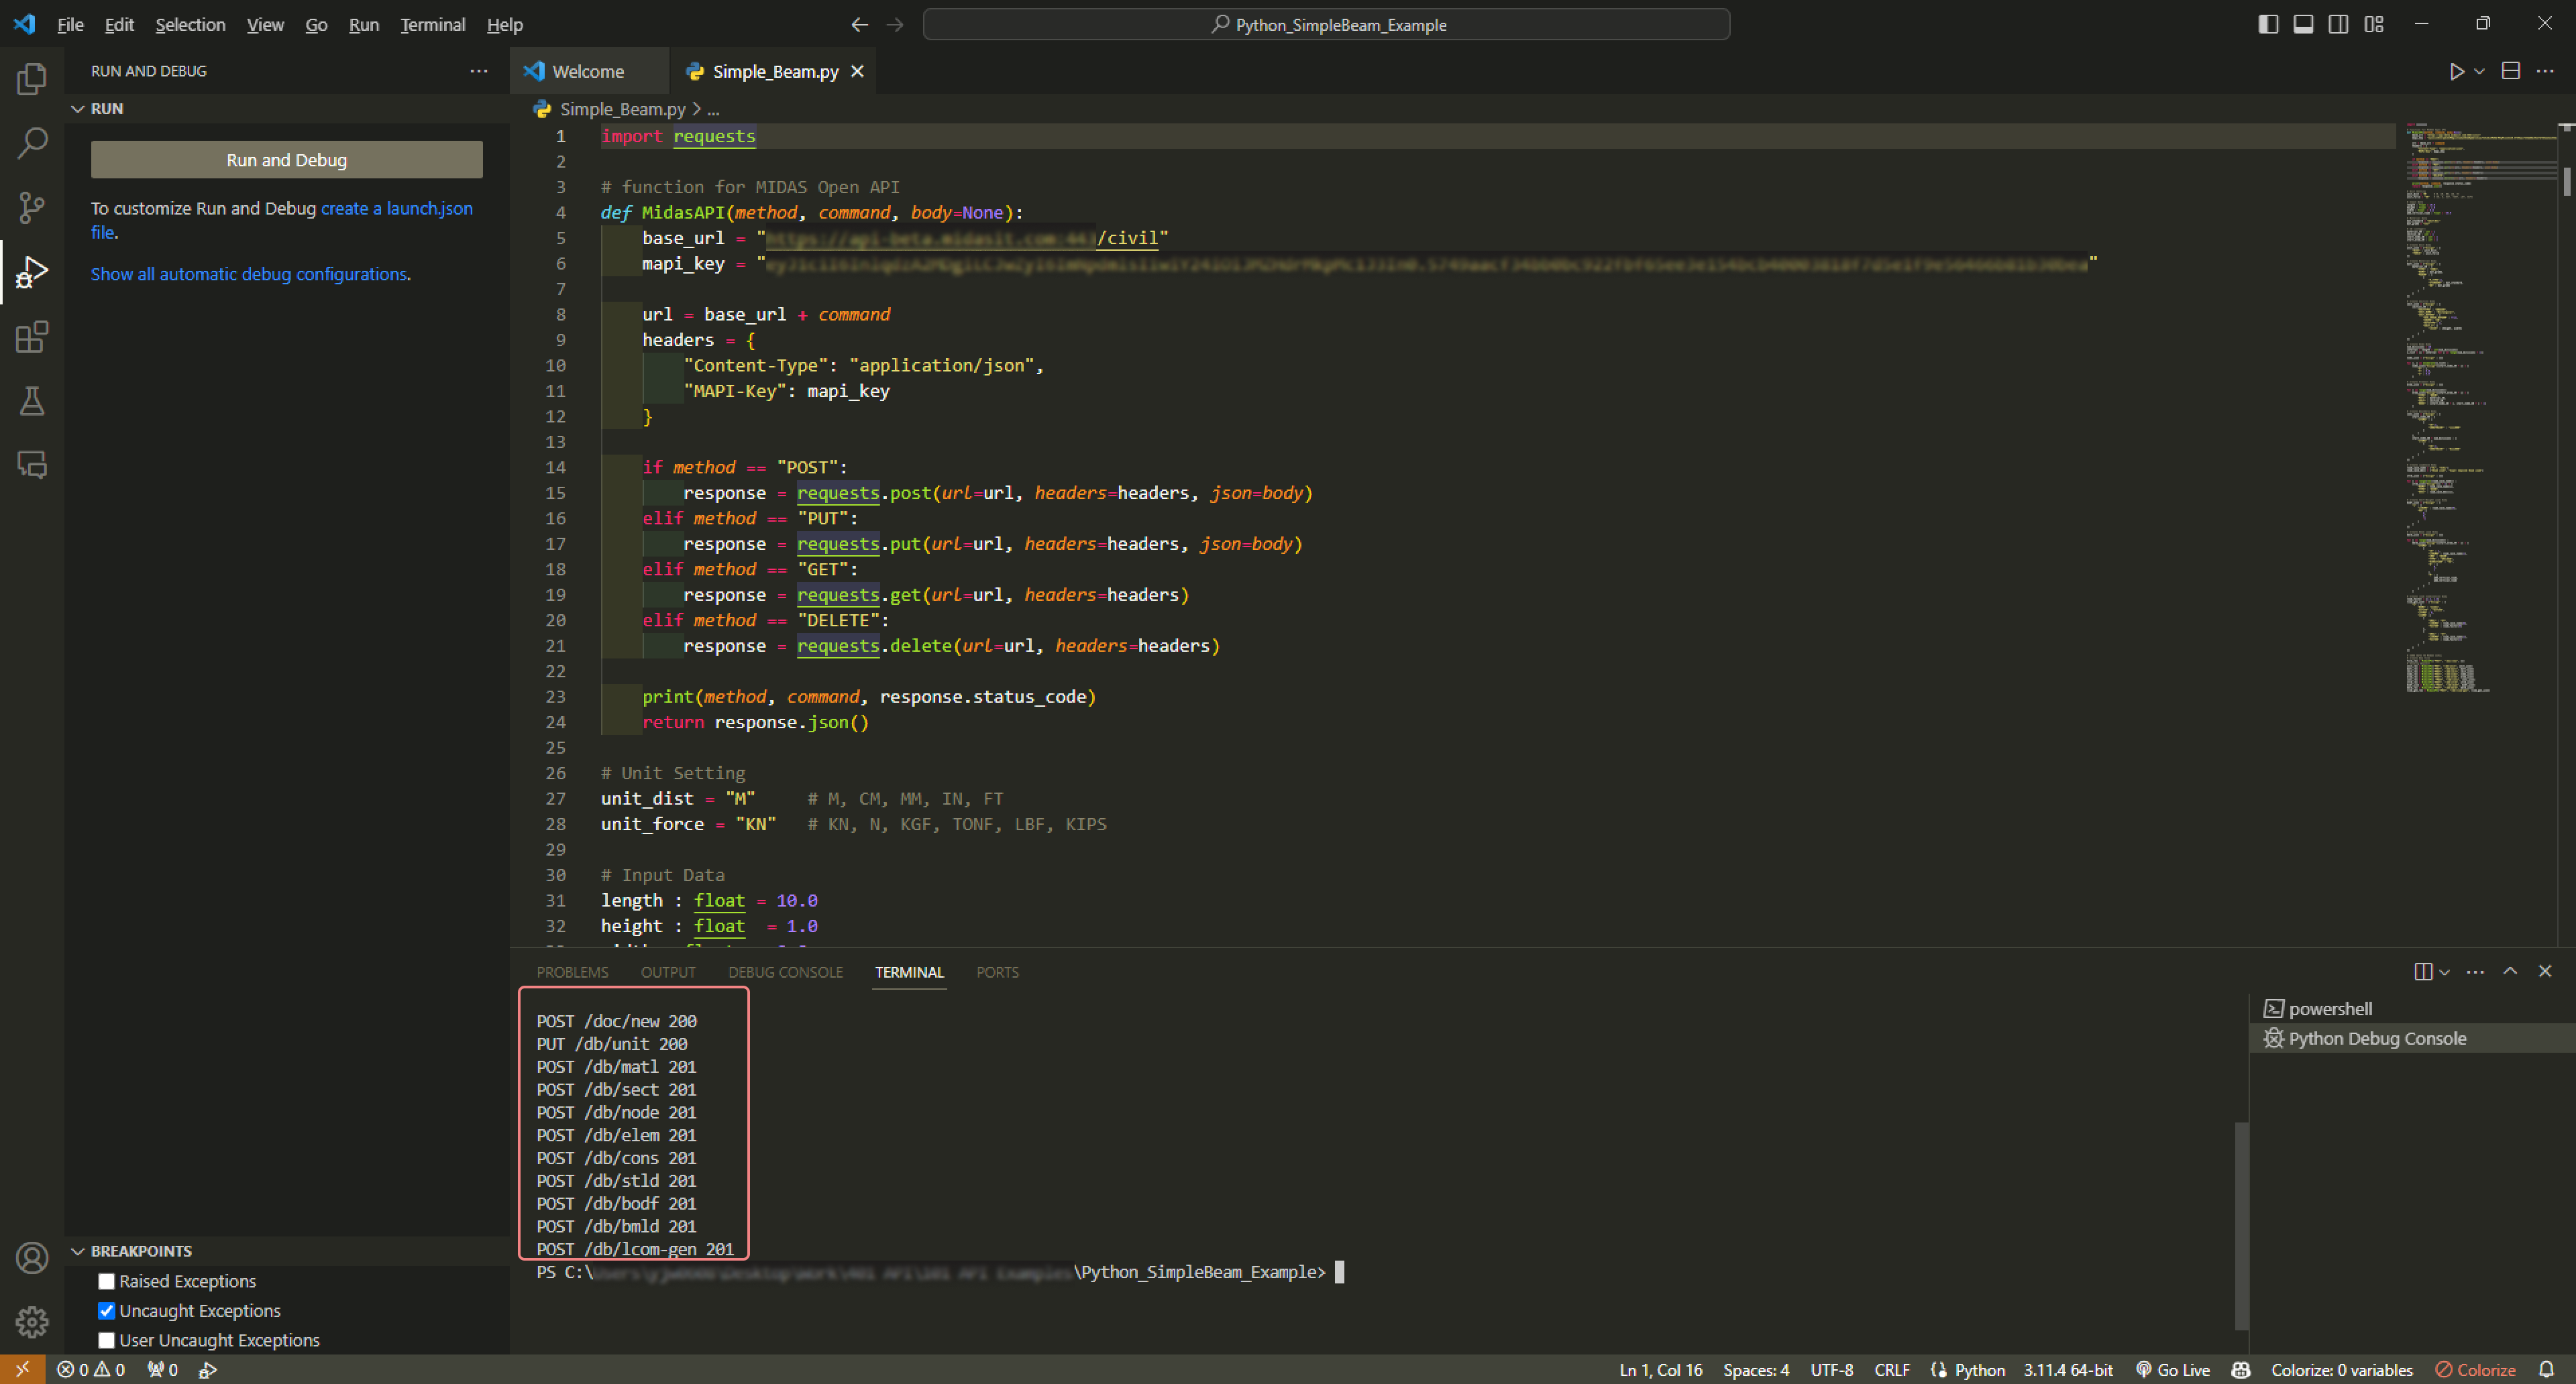This screenshot has height=1384, width=2576.
Task: Enable the Raised Exceptions breakpoint
Action: click(106, 1281)
